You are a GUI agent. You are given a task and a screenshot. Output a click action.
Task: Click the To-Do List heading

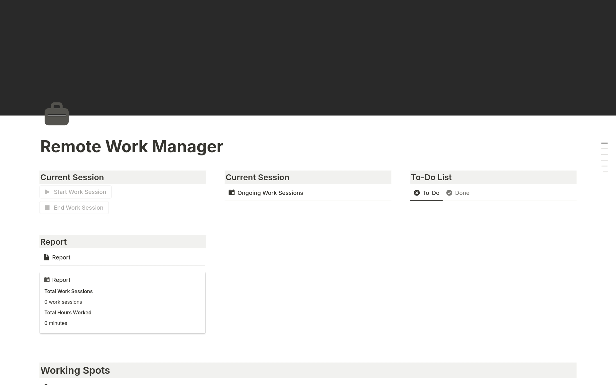[431, 177]
